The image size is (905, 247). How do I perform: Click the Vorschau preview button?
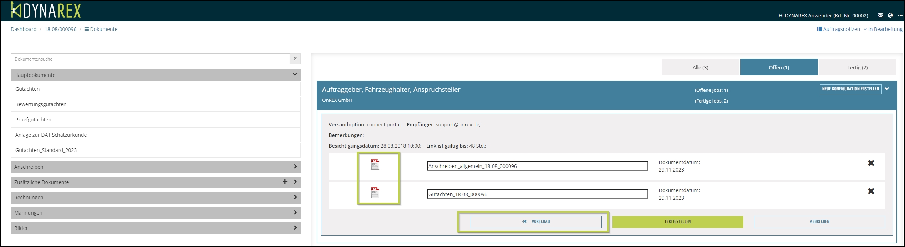coord(536,222)
